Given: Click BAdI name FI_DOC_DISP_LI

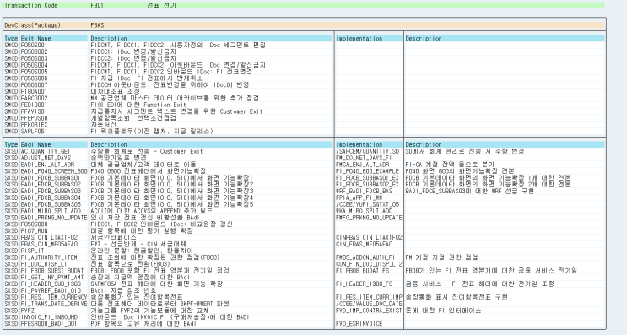Looking at the screenshot, I should click(44, 264).
